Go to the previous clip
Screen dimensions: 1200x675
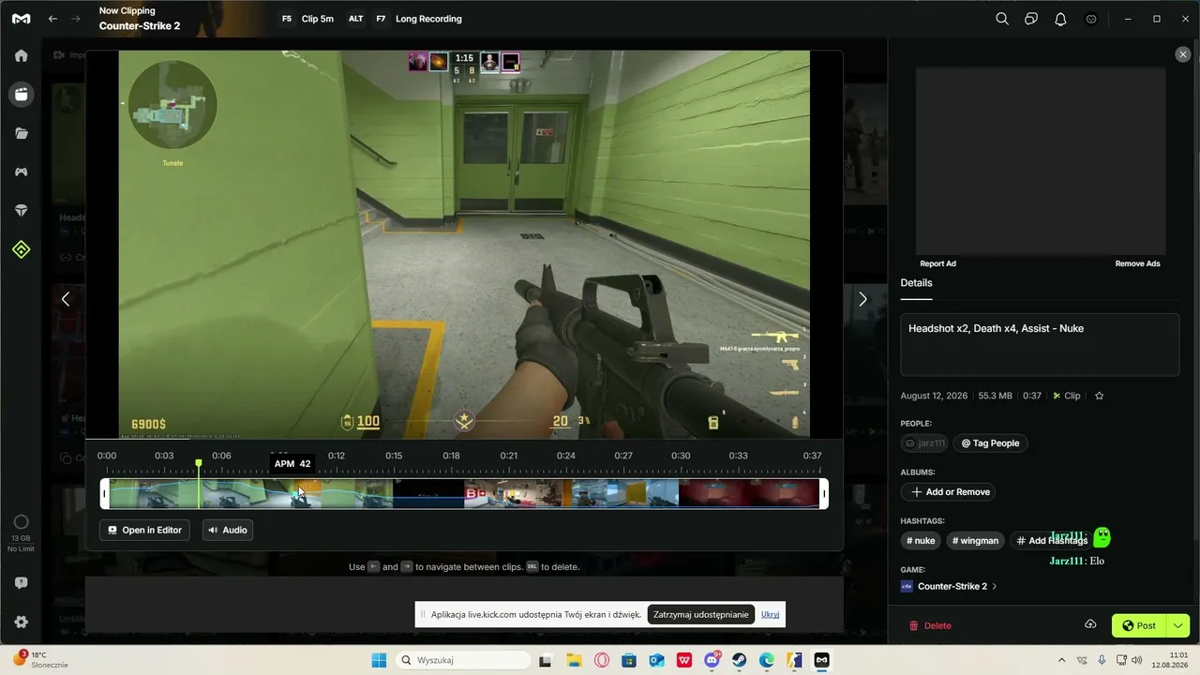[x=66, y=299]
